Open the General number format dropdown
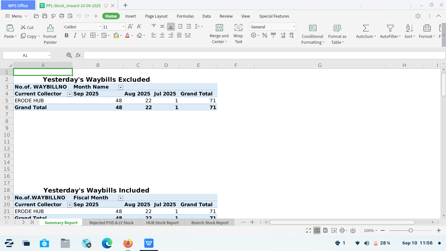 coord(294,27)
